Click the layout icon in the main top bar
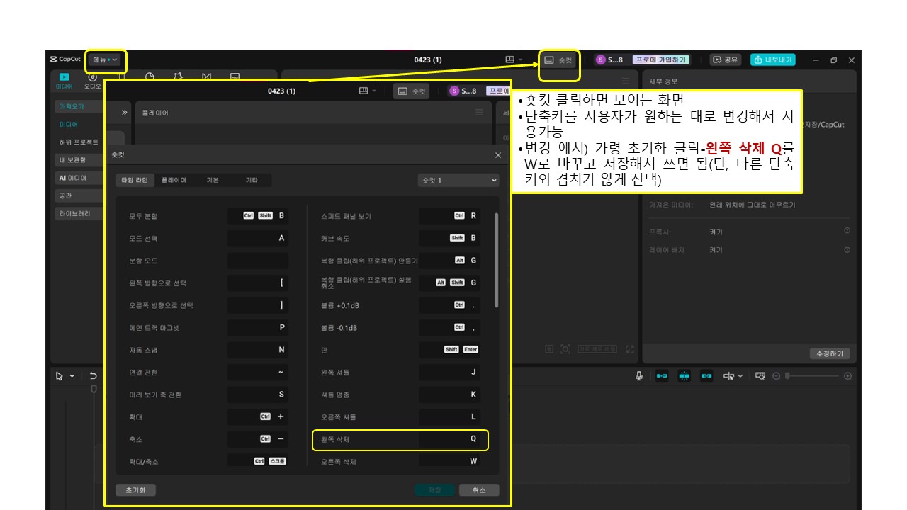The image size is (907, 510). (509, 59)
